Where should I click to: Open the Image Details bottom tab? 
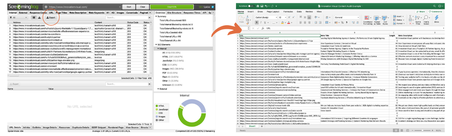50,128
